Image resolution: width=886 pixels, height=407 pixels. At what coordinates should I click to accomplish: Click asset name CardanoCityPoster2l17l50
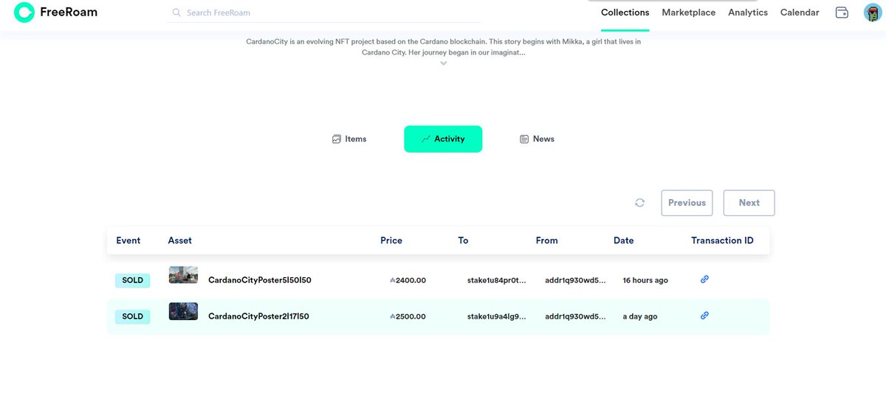258,316
